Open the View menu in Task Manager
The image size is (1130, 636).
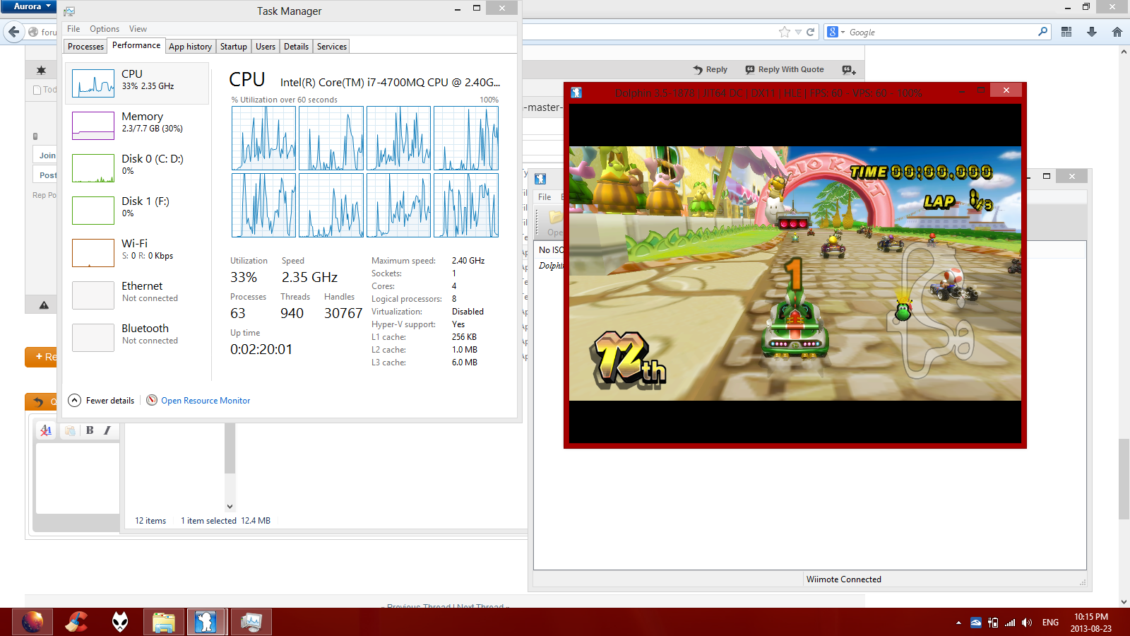click(138, 29)
